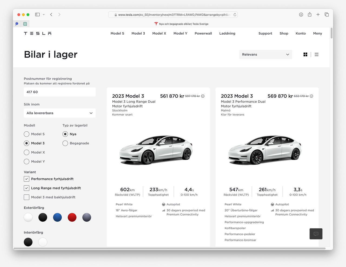This screenshot has height=267, width=346.
Task: Collapse the browser sidebar panel
Action: click(x=37, y=14)
